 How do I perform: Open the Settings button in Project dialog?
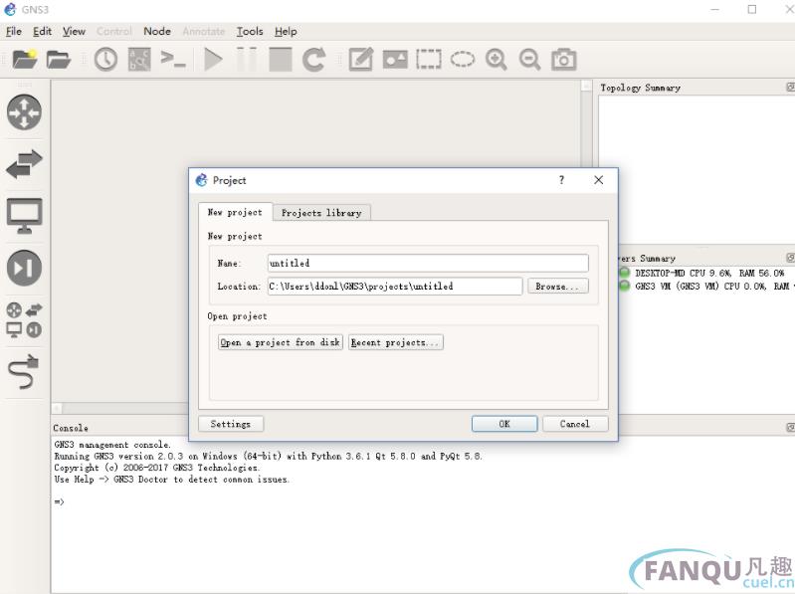(231, 424)
